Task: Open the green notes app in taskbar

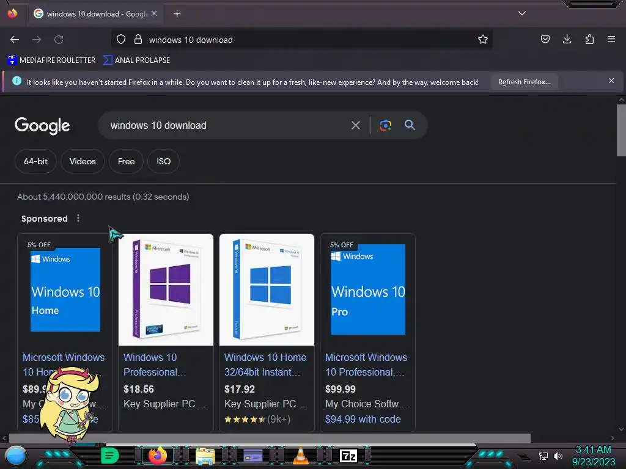Action: click(x=110, y=456)
